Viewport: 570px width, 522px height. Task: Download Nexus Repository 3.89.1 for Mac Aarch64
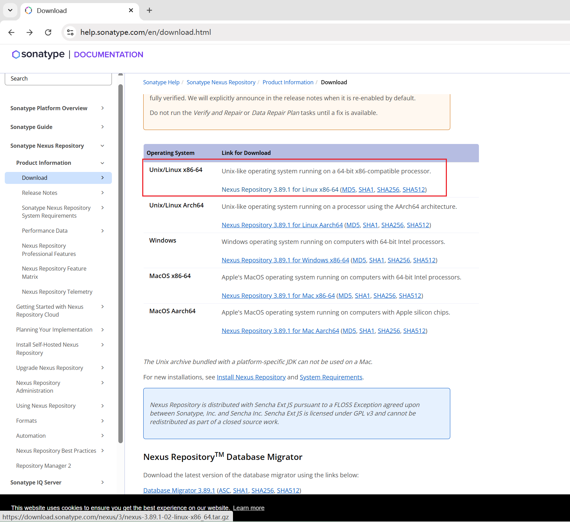pos(280,331)
